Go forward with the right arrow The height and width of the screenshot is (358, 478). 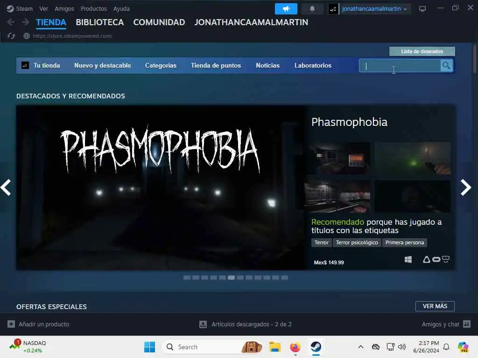tap(26, 22)
